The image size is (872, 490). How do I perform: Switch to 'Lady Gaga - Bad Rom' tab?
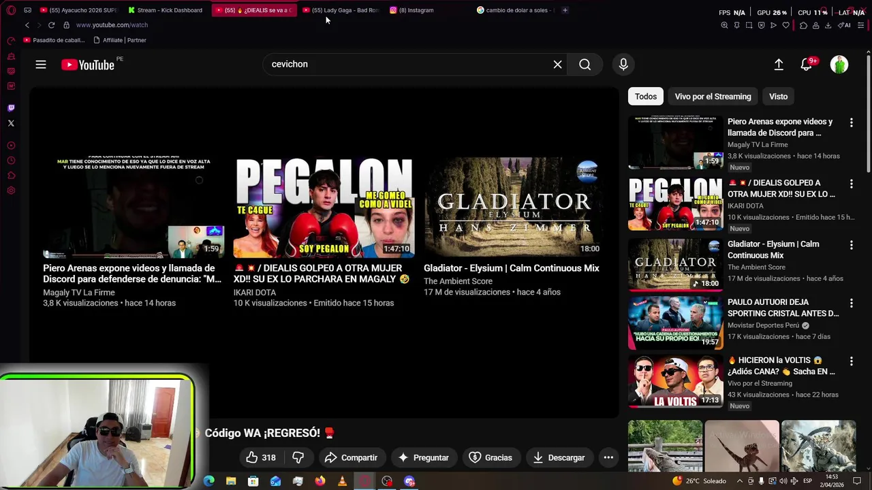[x=341, y=10]
